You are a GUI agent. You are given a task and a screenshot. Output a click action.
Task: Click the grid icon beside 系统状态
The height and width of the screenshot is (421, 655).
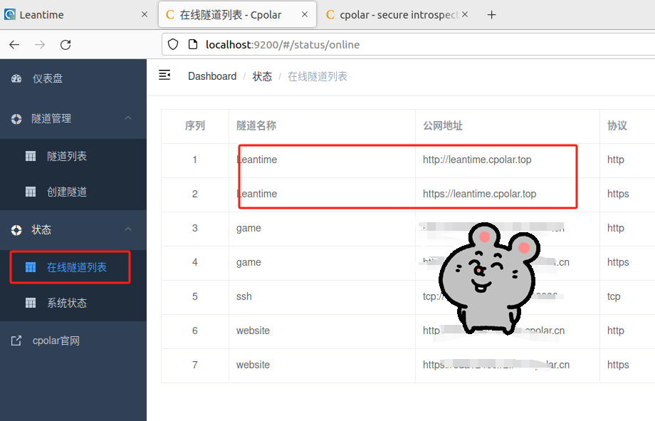click(31, 303)
